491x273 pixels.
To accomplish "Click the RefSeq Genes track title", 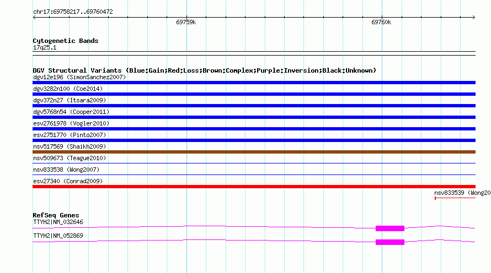I will pos(56,215).
